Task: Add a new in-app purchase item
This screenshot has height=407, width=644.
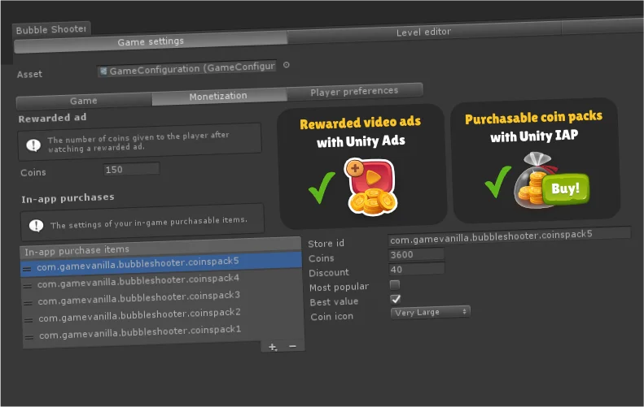Action: [273, 347]
